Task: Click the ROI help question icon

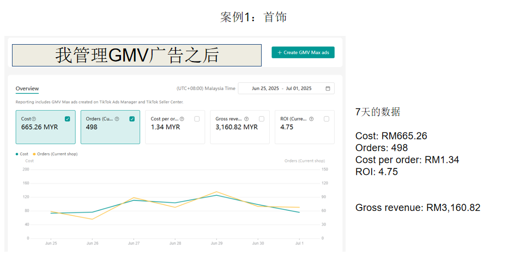Action: (x=311, y=119)
